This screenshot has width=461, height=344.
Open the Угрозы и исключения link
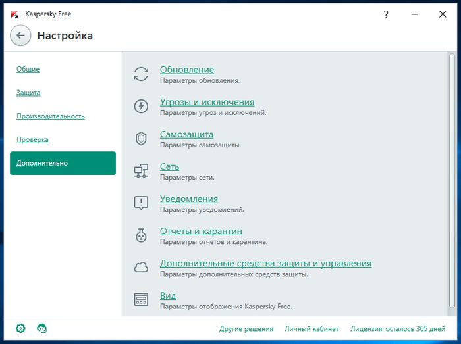coord(207,102)
